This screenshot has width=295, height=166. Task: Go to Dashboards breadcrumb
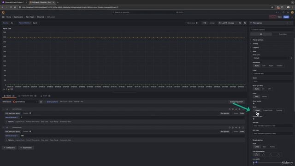(x=18, y=17)
